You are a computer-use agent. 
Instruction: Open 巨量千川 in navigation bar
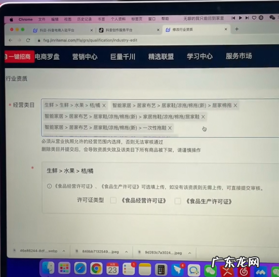point(123,57)
